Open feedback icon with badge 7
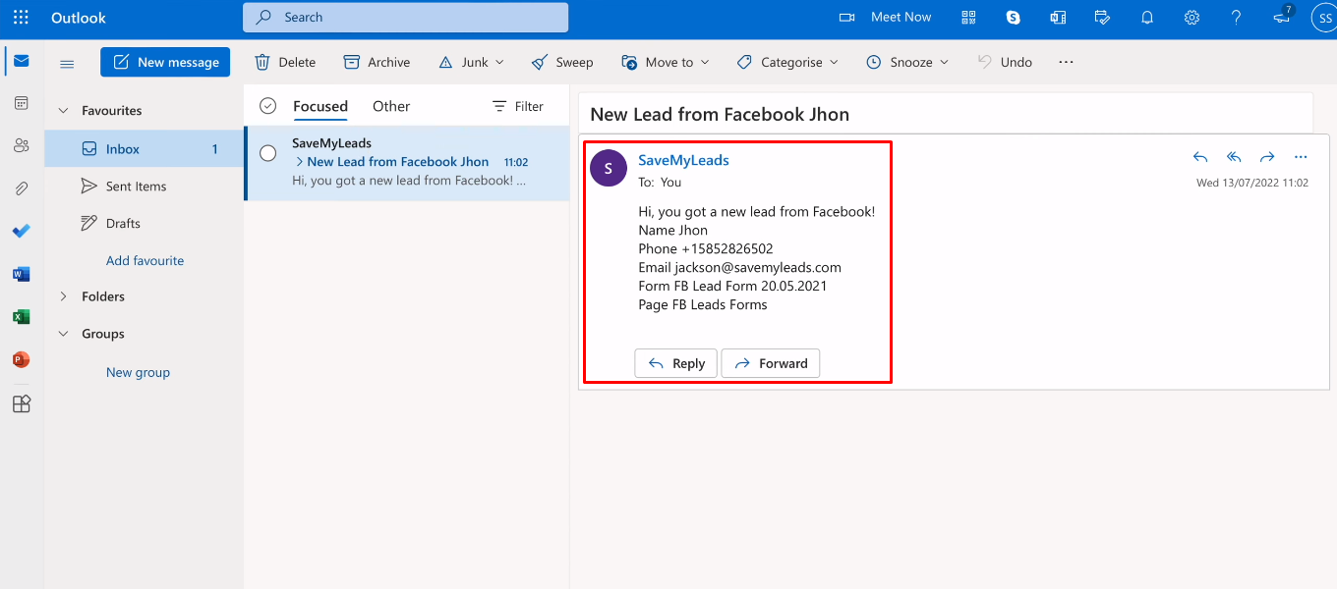Image resolution: width=1337 pixels, height=589 pixels. 1282,16
